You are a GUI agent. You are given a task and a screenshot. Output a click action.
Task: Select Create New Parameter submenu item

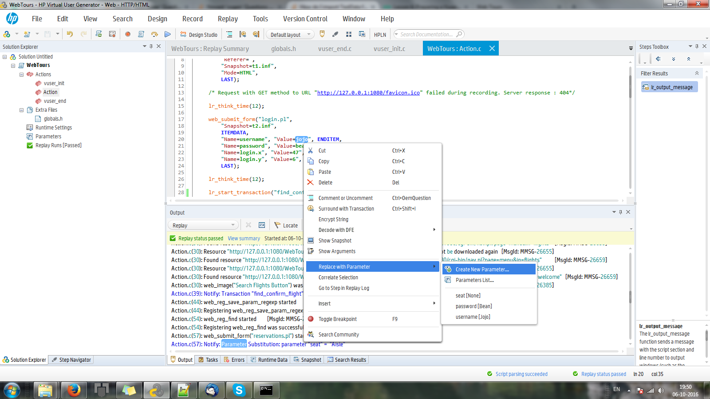click(x=482, y=270)
